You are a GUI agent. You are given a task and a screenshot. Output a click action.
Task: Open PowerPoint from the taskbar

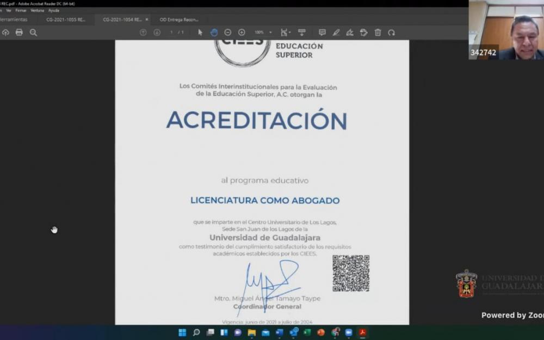(x=321, y=333)
